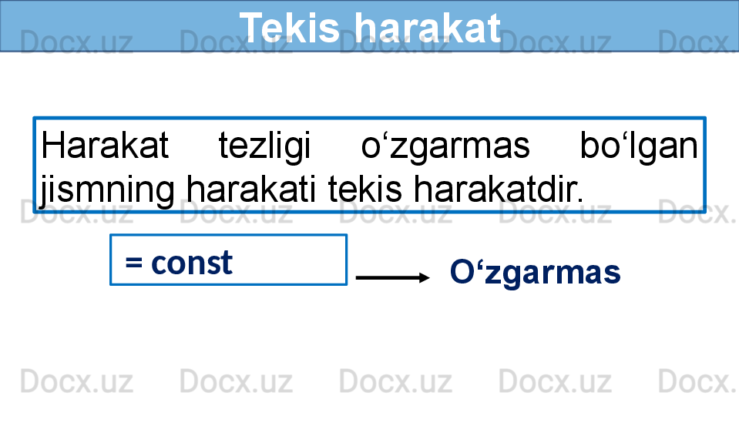Select the "= const" formula box
739x426 pixels.
pos(229,260)
